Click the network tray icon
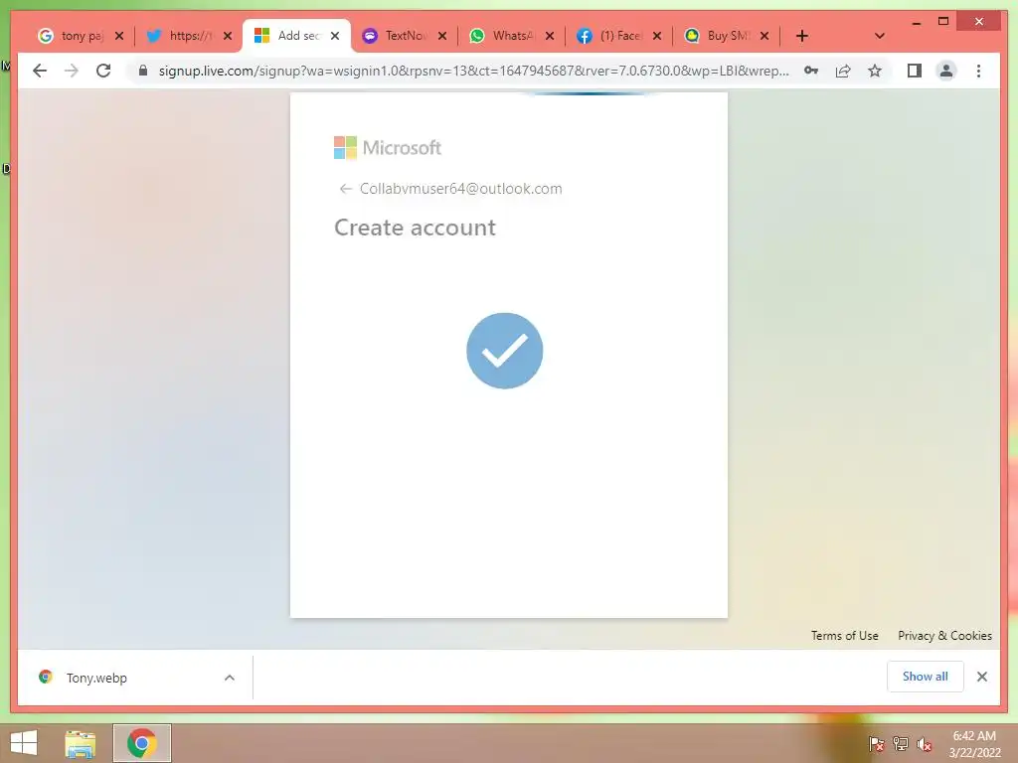The height and width of the screenshot is (763, 1018). [901, 744]
